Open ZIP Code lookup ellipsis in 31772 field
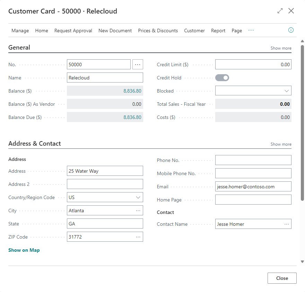This screenshot has height=292, width=305. point(138,237)
